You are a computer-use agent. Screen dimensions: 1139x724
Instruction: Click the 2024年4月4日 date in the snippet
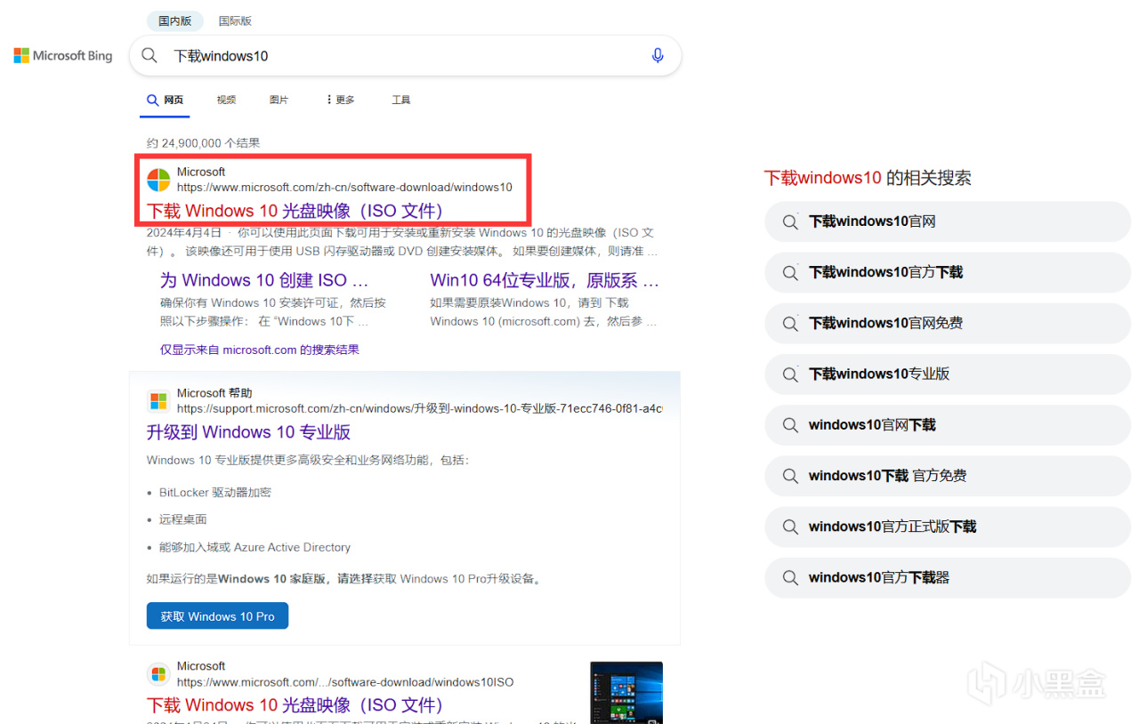[184, 233]
